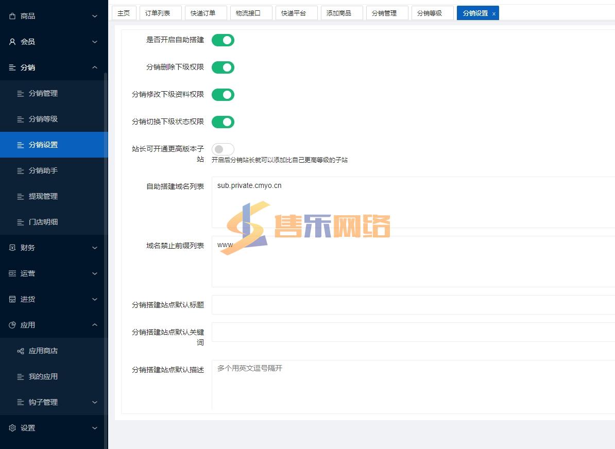Click the 运营 operations icon in sidebar
Screen dimensions: 615x449
12,273
